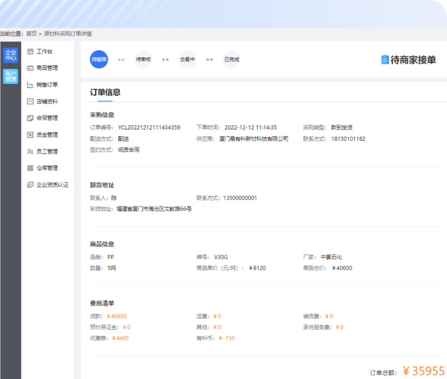Click unit price ¥8120

[x=258, y=268]
